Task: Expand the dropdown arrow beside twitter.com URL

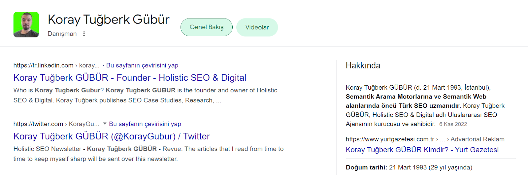Action: [x=105, y=124]
